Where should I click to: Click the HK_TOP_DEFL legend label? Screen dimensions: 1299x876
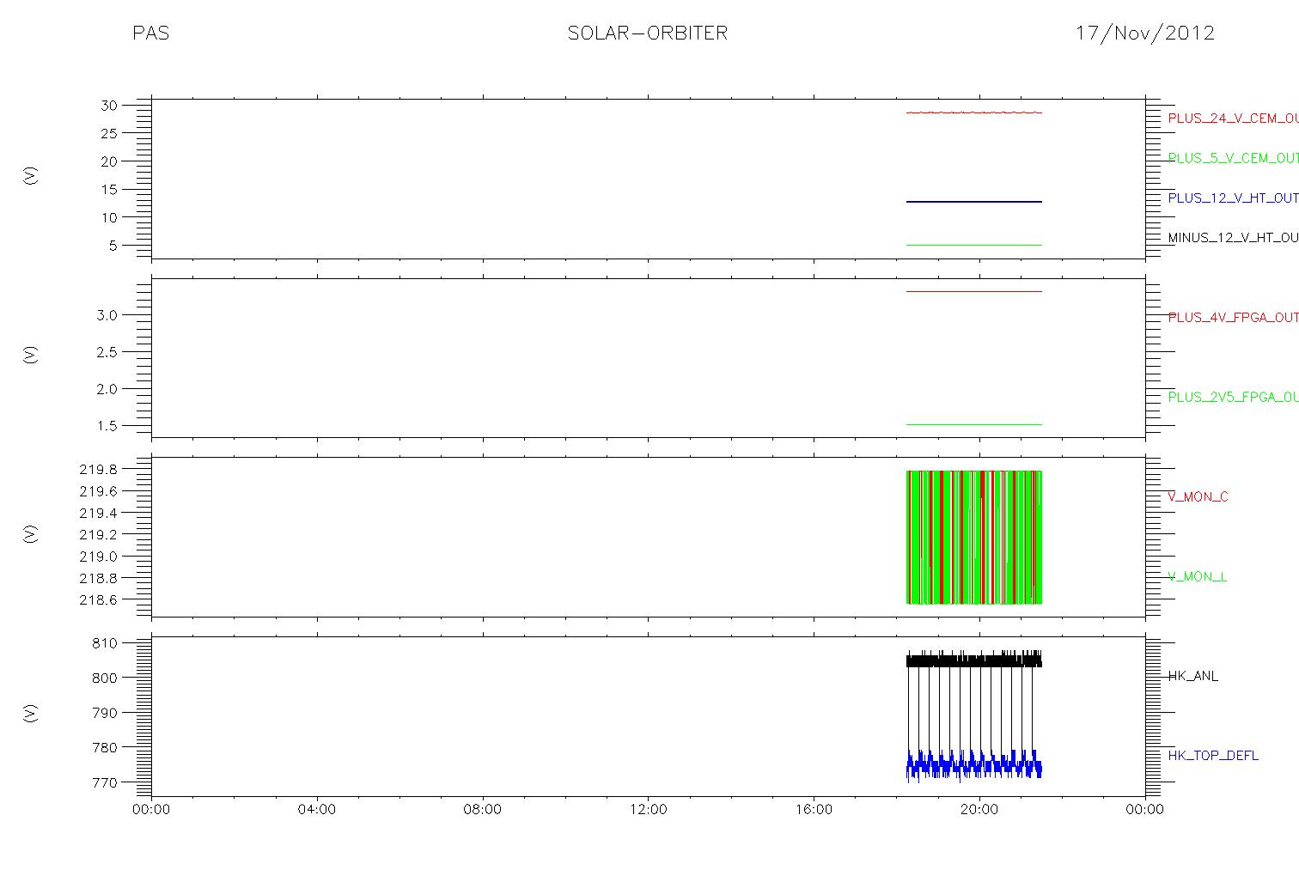pos(1213,756)
